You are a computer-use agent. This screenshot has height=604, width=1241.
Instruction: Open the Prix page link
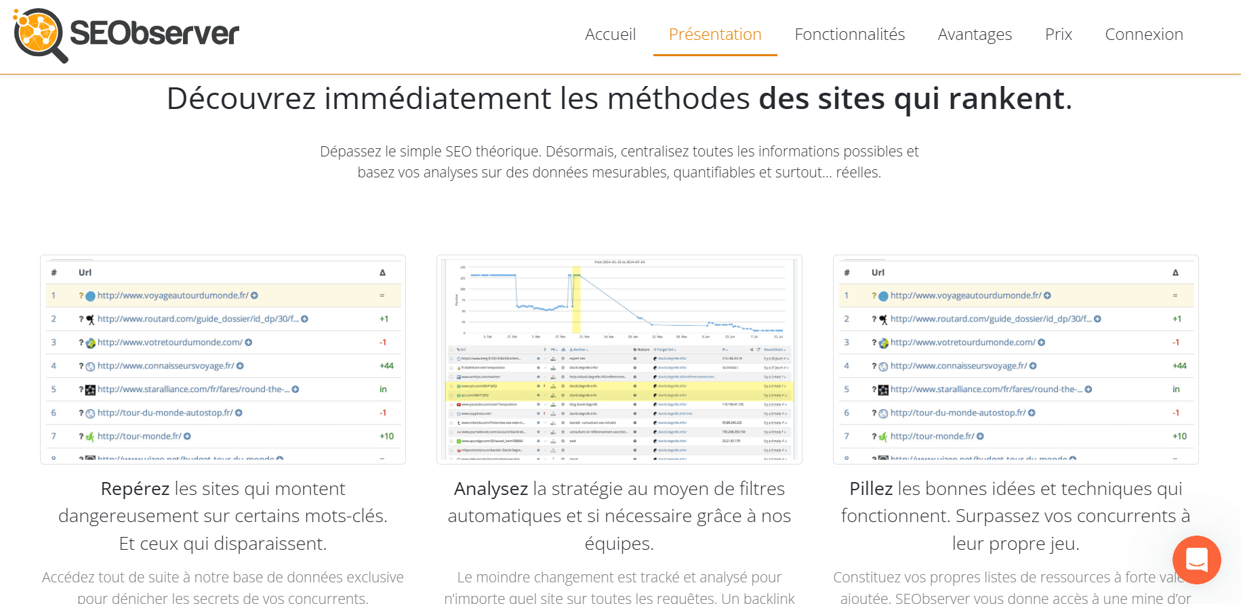[x=1058, y=35]
